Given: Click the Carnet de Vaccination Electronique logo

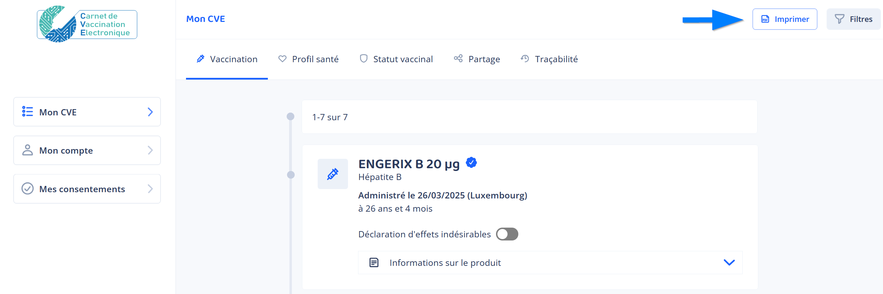Looking at the screenshot, I should 87,24.
